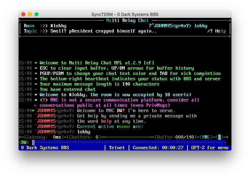Click the 'Topic' label in header
The width and height of the screenshot is (250, 177).
[31, 31]
